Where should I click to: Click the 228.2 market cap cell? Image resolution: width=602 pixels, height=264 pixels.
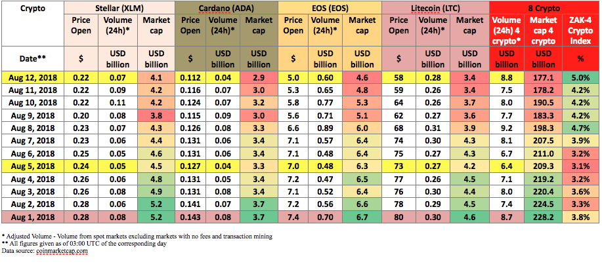coord(544,217)
